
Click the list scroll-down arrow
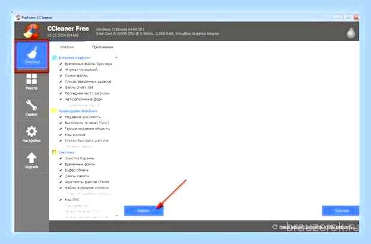[x=117, y=215]
